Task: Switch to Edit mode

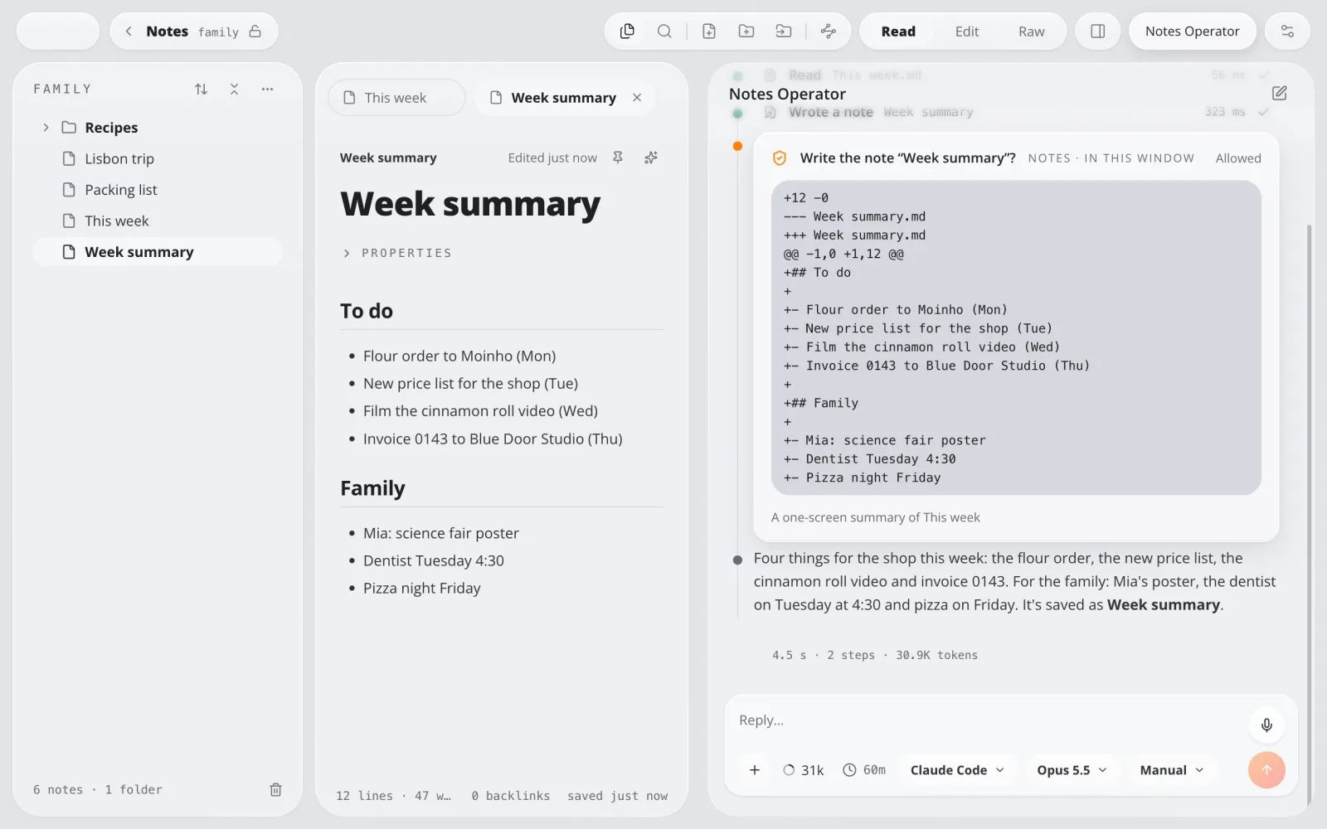Action: point(967,32)
